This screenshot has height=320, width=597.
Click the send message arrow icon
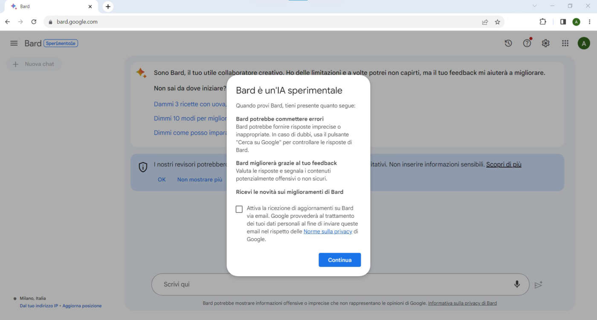539,285
